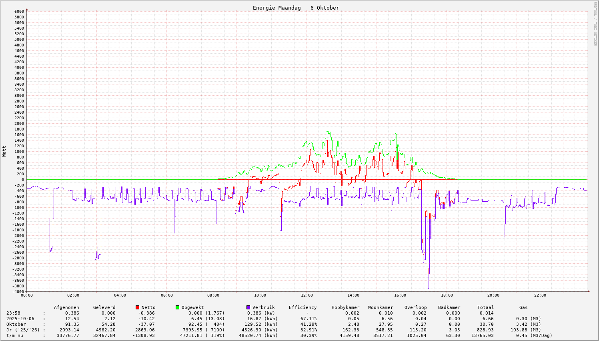Image resolution: width=599 pixels, height=341 pixels.
Task: Select the Geleverd column header
Action: 104,307
